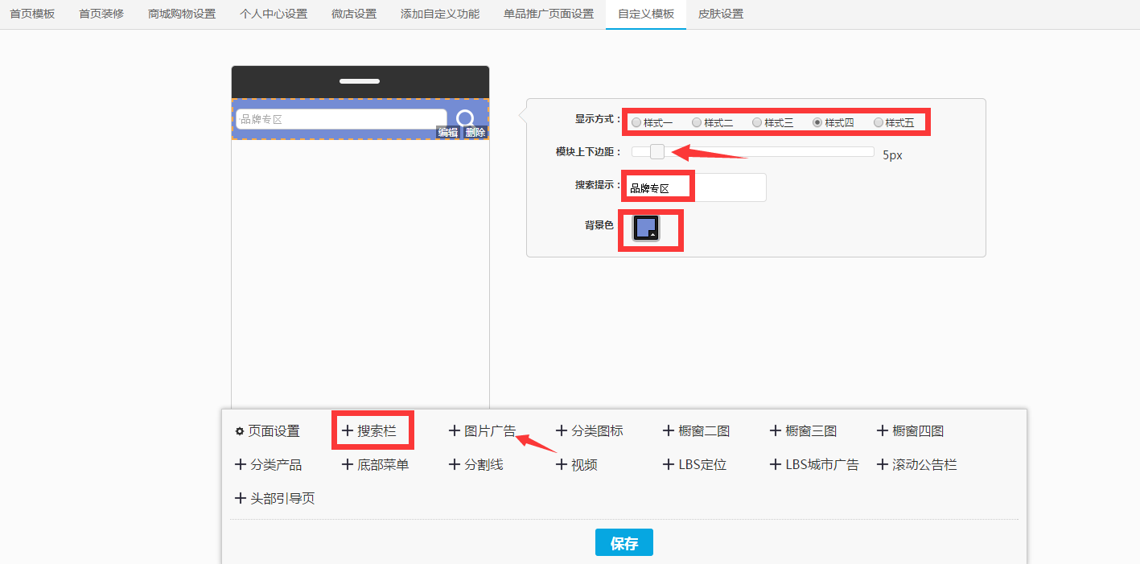
Task: Add an LBS定位 module
Action: pos(694,465)
